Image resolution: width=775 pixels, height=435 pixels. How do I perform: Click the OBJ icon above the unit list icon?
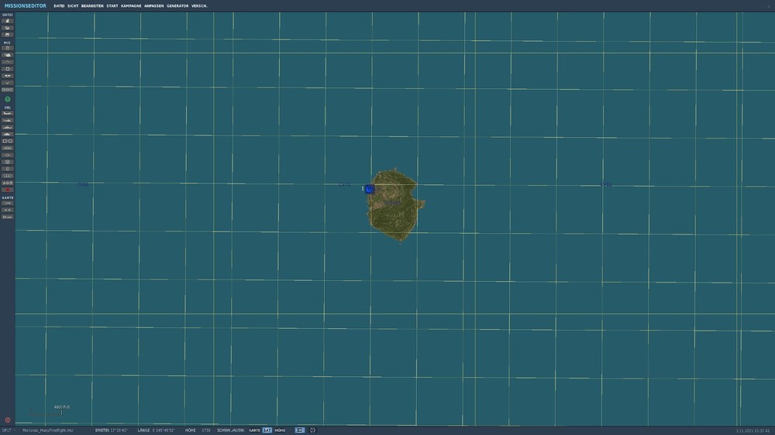click(8, 176)
